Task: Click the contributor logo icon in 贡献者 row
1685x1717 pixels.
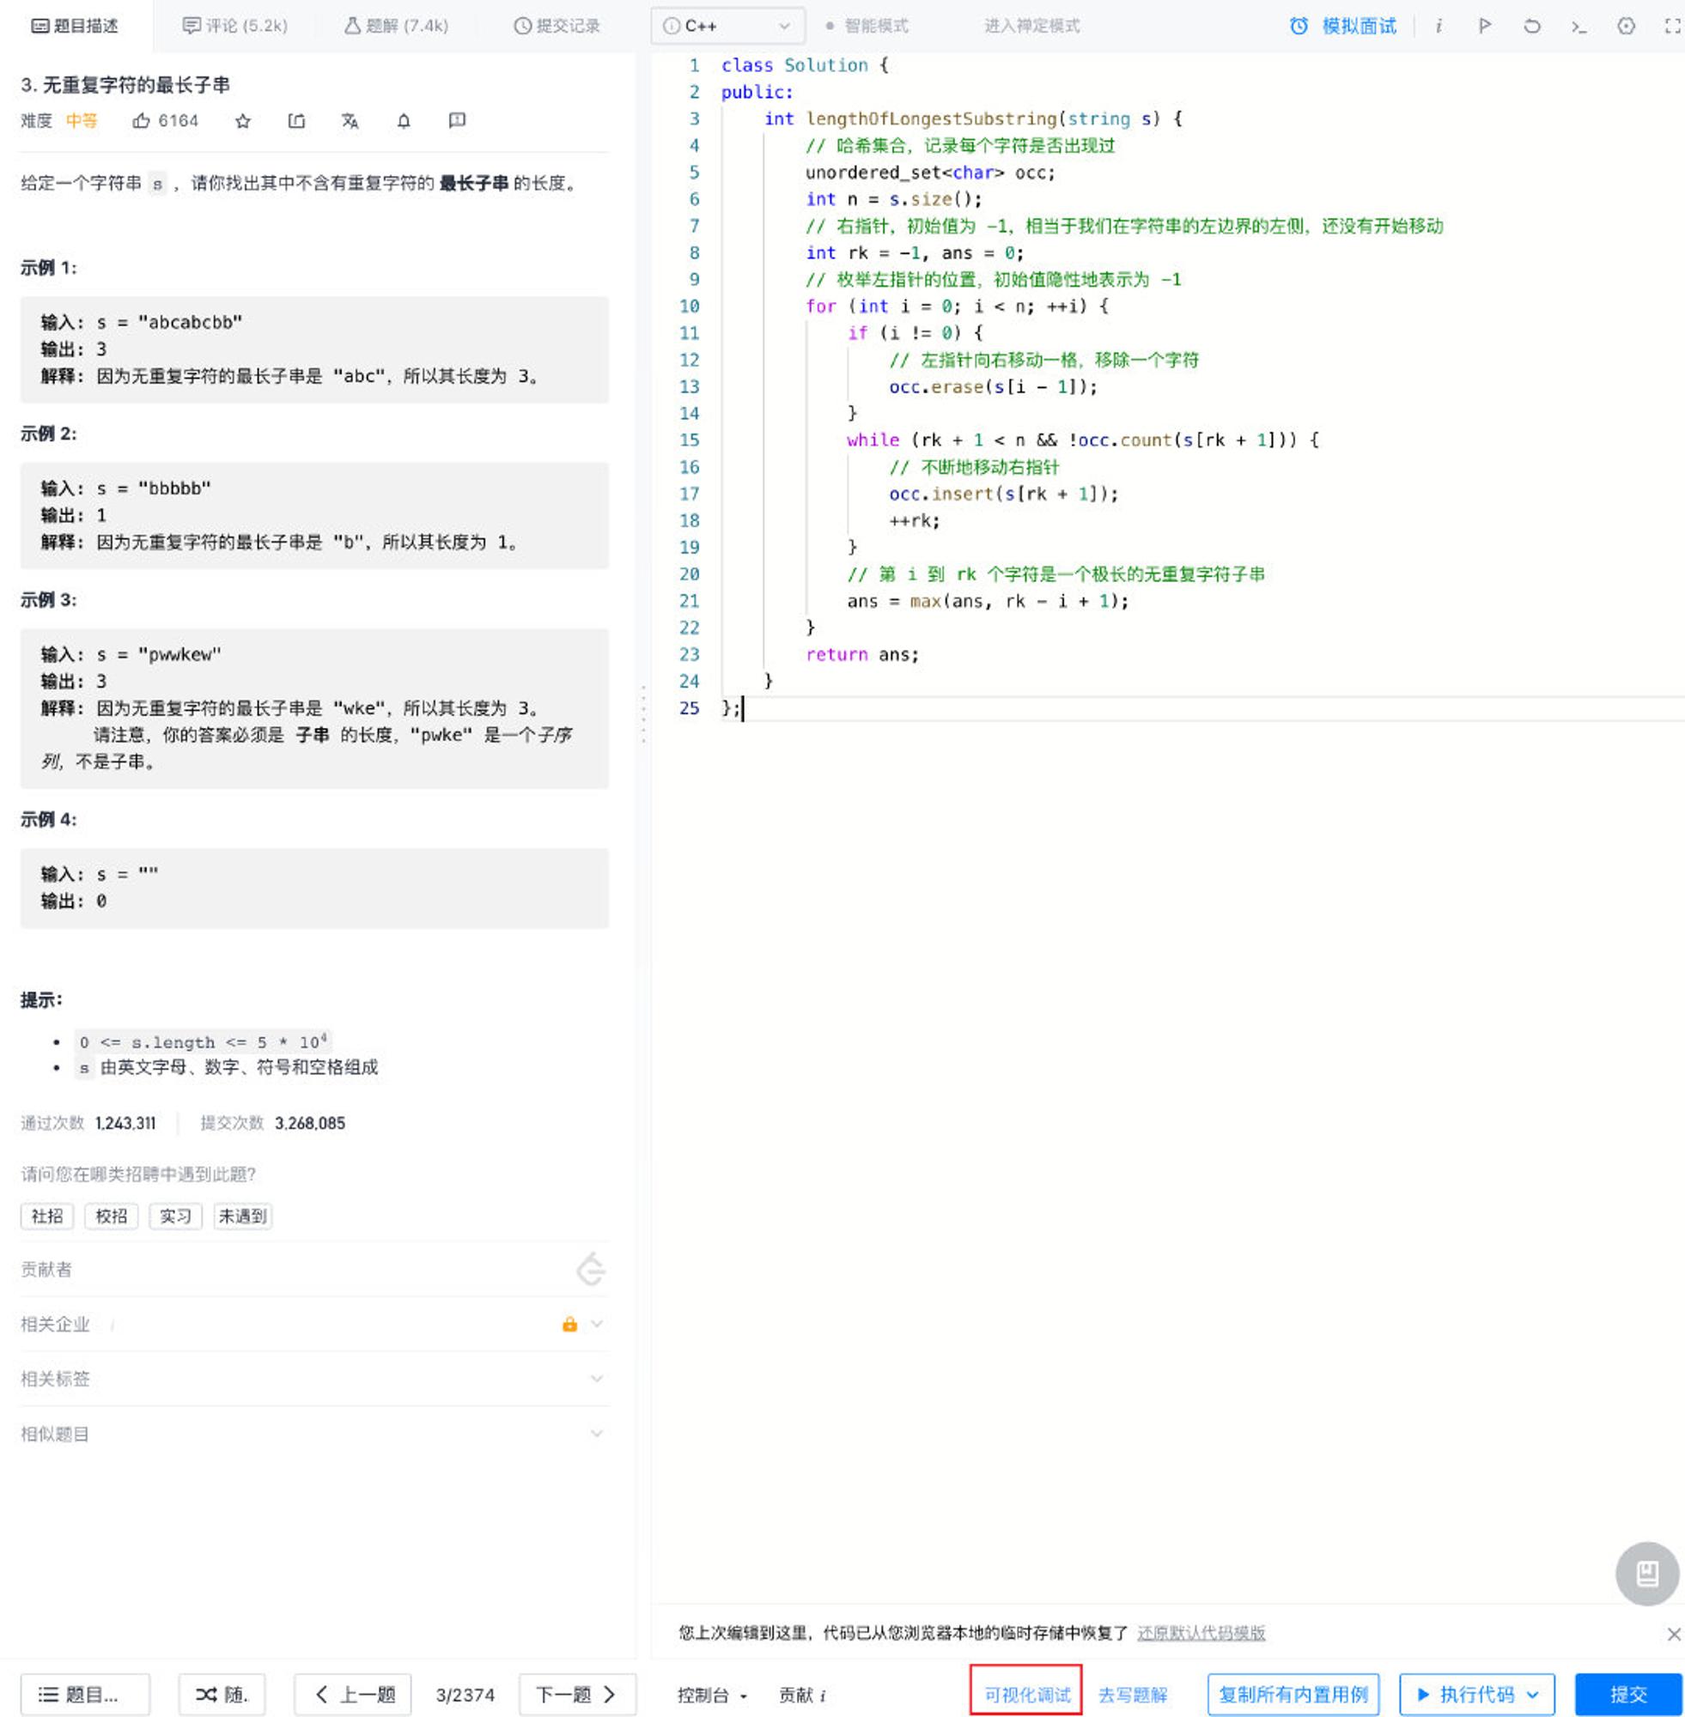Action: 591,1269
